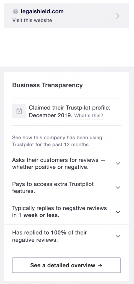Click the 'Has replied to 100%' row text

coord(50,236)
